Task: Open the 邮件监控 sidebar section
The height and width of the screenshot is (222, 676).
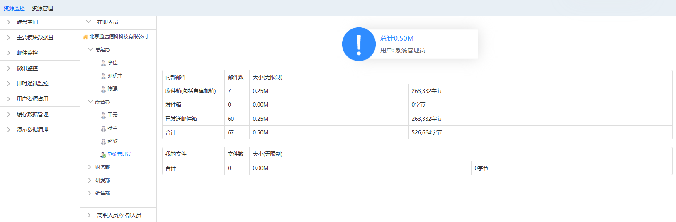Action: [x=27, y=53]
